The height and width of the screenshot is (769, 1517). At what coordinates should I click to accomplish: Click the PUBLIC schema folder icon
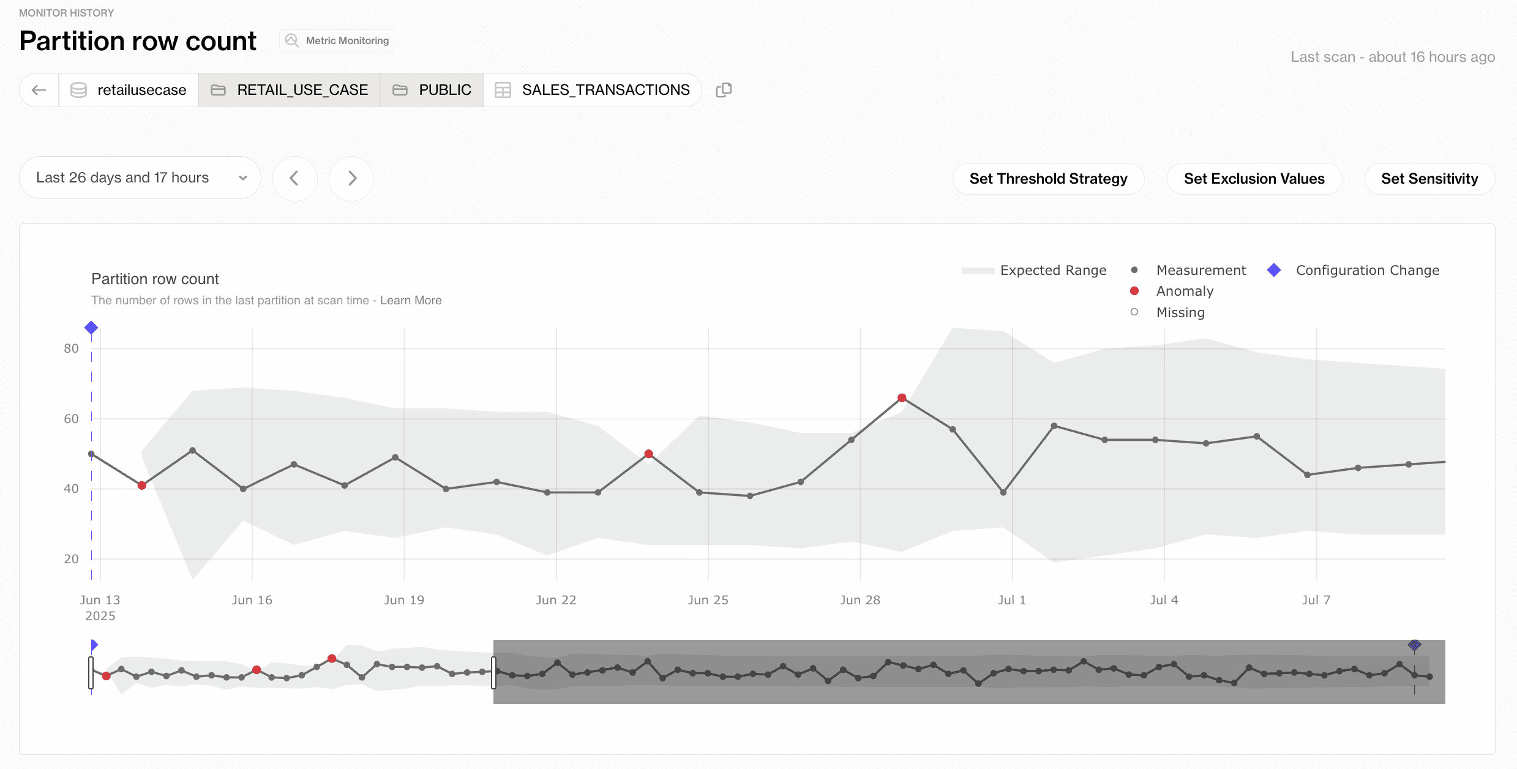400,90
